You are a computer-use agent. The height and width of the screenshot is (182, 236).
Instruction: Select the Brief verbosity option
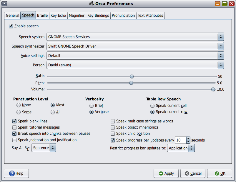[x=92, y=106]
